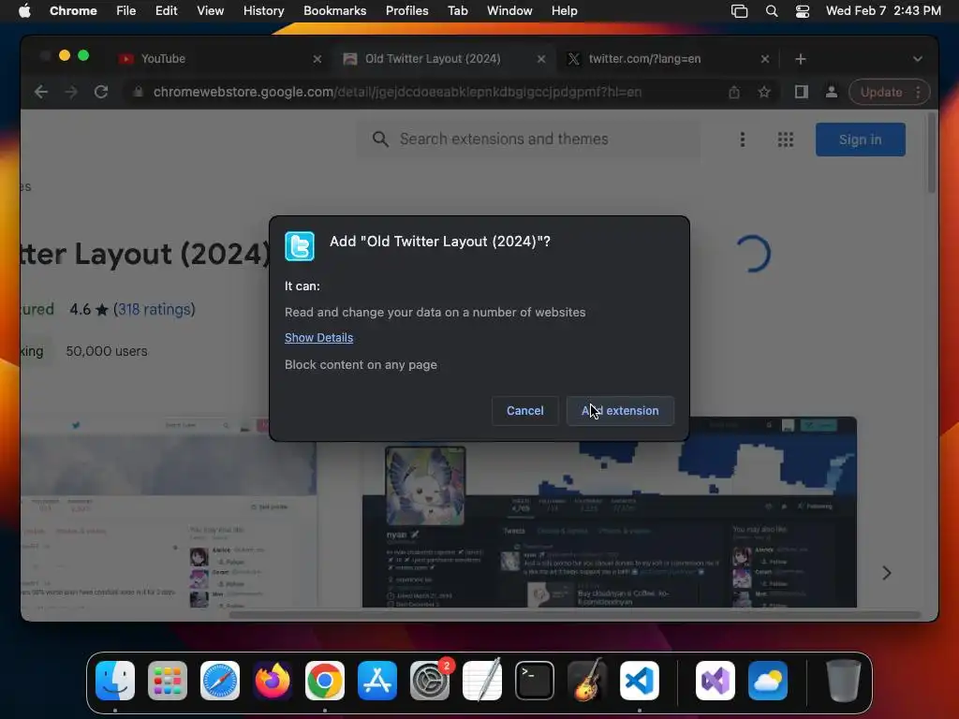959x719 pixels.
Task: Click the Chrome Update button
Action: (x=880, y=93)
